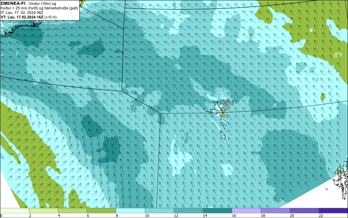Click the 12–14 m/s teal legend swatch
348x218 pixels.
188,211
